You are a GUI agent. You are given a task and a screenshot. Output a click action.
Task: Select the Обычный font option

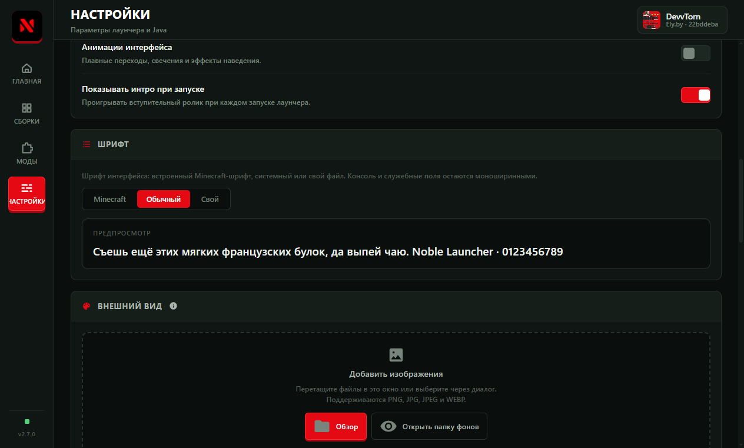[x=164, y=199]
